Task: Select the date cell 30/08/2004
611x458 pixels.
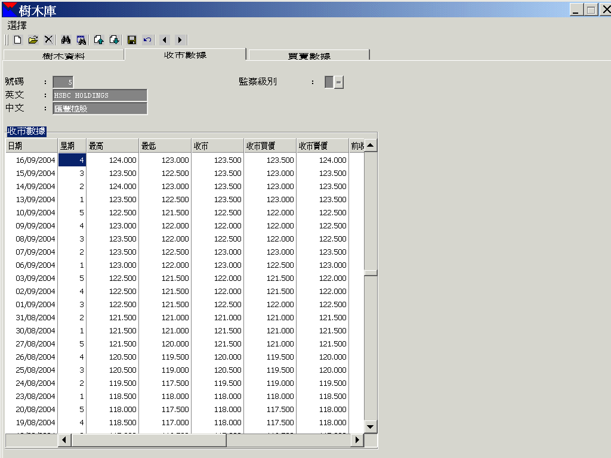Action: (32, 330)
